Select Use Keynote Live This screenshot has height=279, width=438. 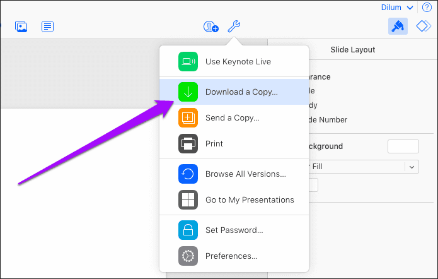click(x=234, y=62)
